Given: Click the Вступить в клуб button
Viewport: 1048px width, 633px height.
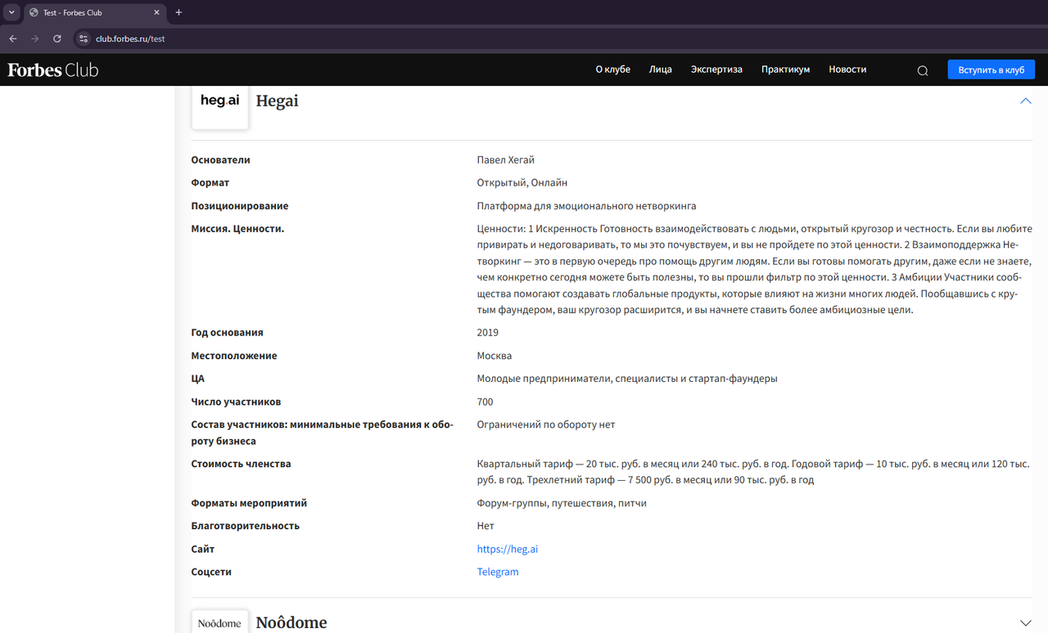Looking at the screenshot, I should pyautogui.click(x=992, y=70).
